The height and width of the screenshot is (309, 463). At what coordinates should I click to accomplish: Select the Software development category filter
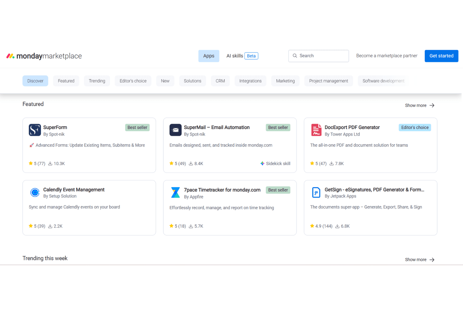click(383, 81)
